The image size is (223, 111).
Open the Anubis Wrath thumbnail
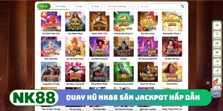[123, 47]
